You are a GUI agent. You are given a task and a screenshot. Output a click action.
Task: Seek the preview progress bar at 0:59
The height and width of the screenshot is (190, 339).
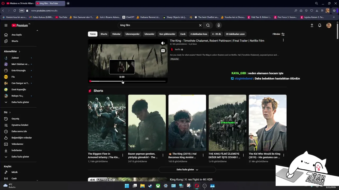click(x=122, y=81)
